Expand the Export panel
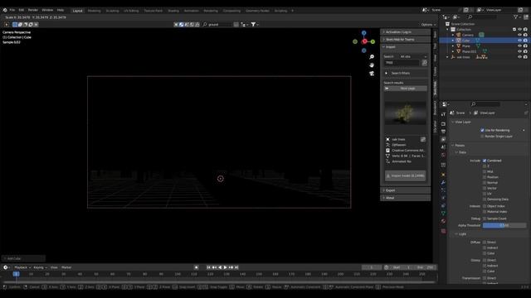 pos(406,190)
